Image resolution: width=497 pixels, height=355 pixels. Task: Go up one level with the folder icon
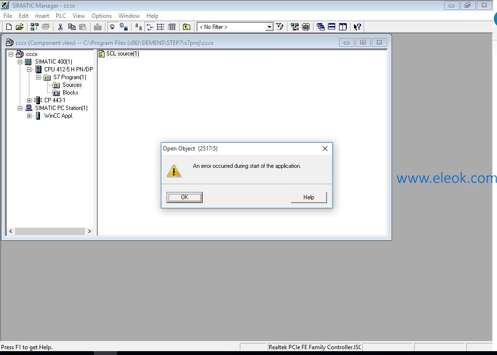point(187,27)
